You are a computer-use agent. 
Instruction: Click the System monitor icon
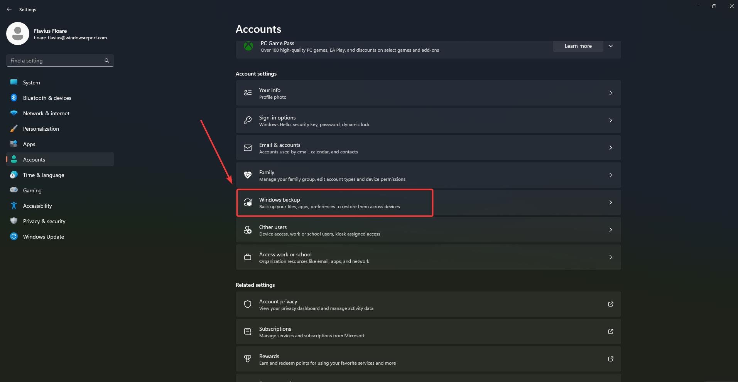click(14, 82)
